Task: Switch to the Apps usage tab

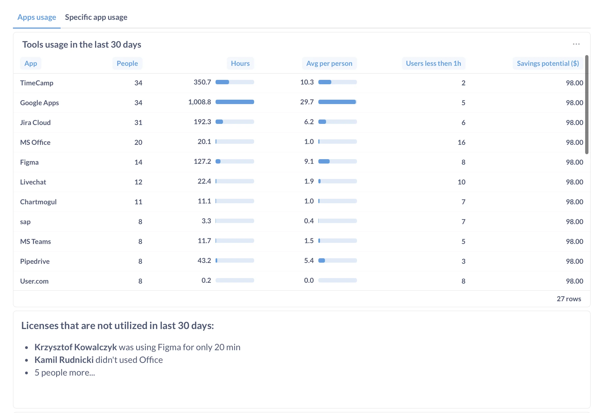Action: (x=37, y=17)
